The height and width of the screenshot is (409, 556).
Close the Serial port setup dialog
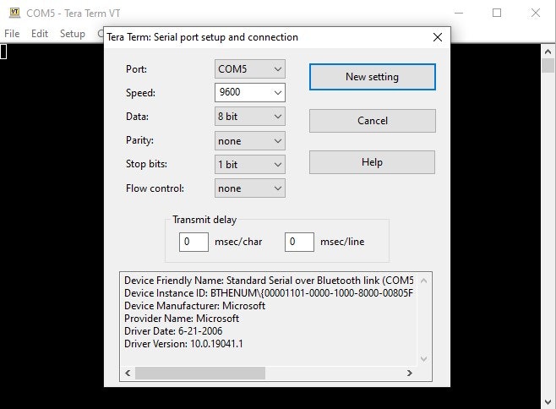(438, 37)
